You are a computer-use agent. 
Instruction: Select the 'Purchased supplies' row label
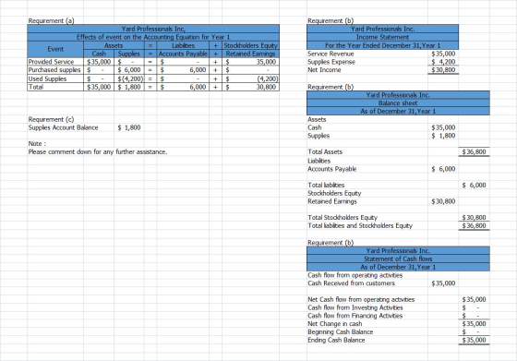click(54, 70)
